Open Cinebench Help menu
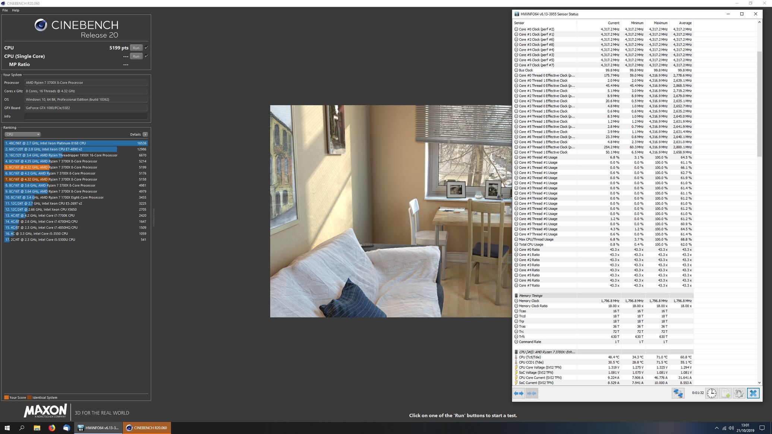The image size is (772, 434). tap(16, 10)
